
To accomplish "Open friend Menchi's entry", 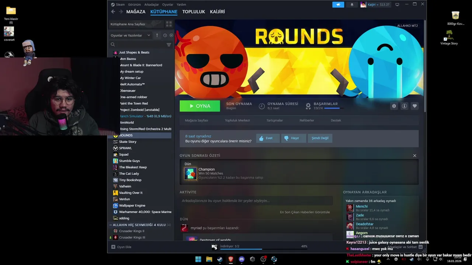I will pos(381,208).
